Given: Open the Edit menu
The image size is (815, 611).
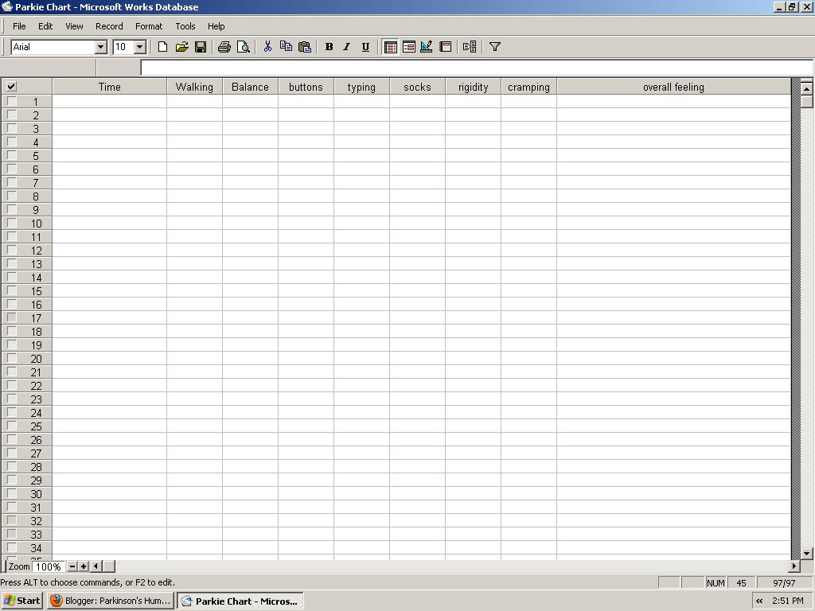Looking at the screenshot, I should (x=45, y=26).
